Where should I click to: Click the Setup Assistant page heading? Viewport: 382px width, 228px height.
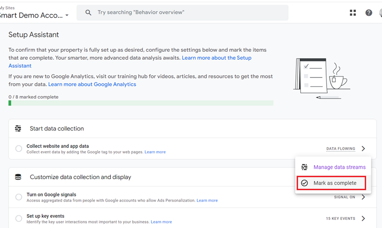point(33,34)
